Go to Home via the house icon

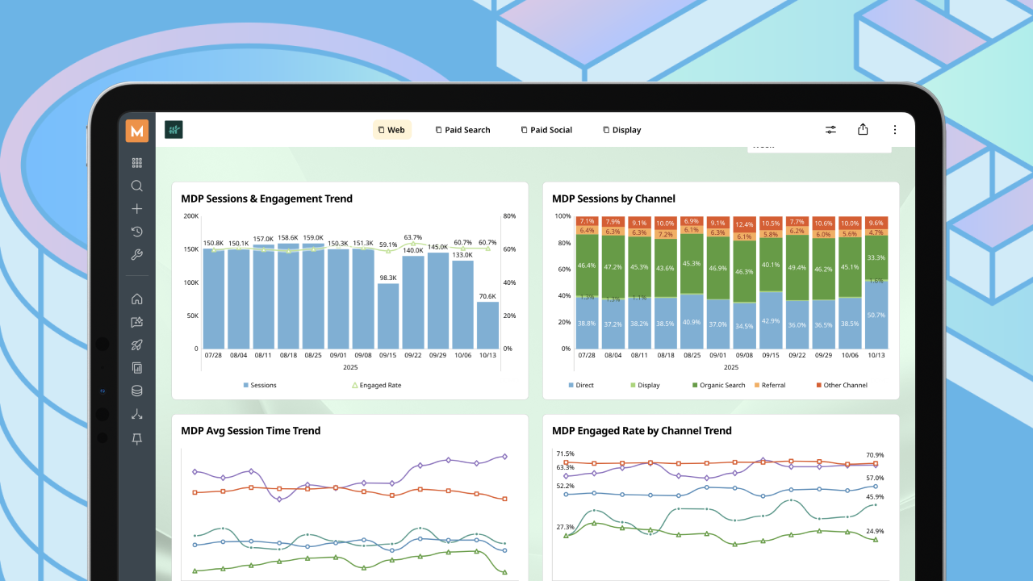[x=137, y=299]
